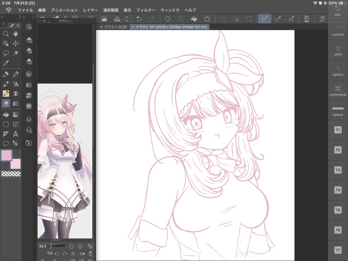This screenshot has height=261, width=348.
Task: Toggle the control modifier key
Action: point(338,31)
